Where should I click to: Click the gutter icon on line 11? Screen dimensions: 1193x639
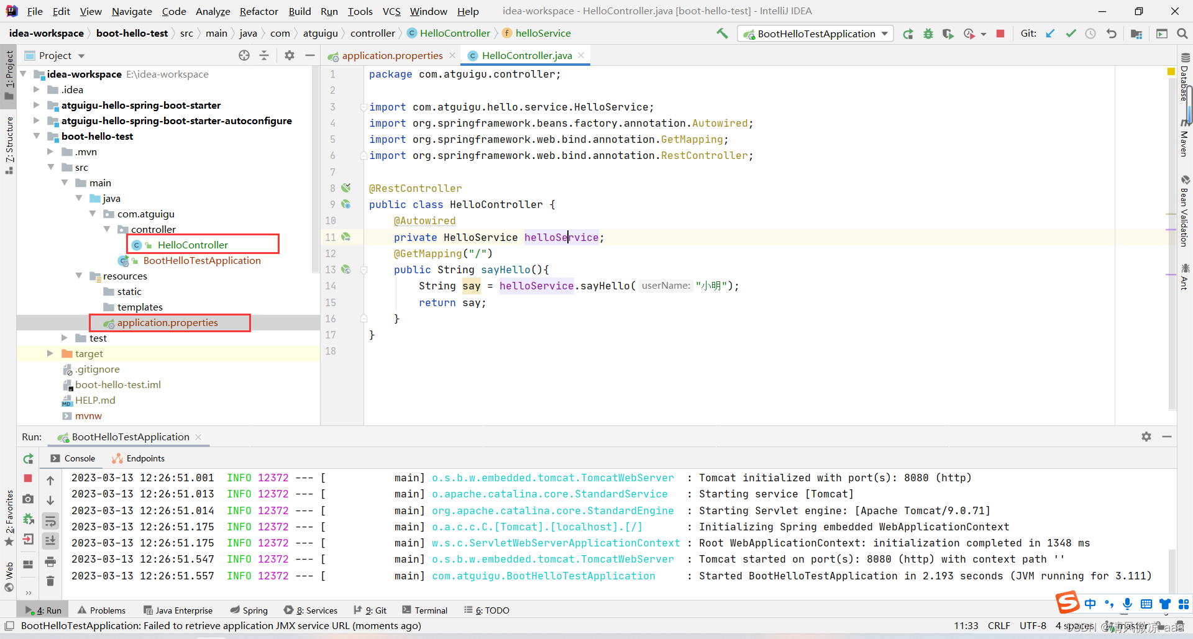coord(346,237)
